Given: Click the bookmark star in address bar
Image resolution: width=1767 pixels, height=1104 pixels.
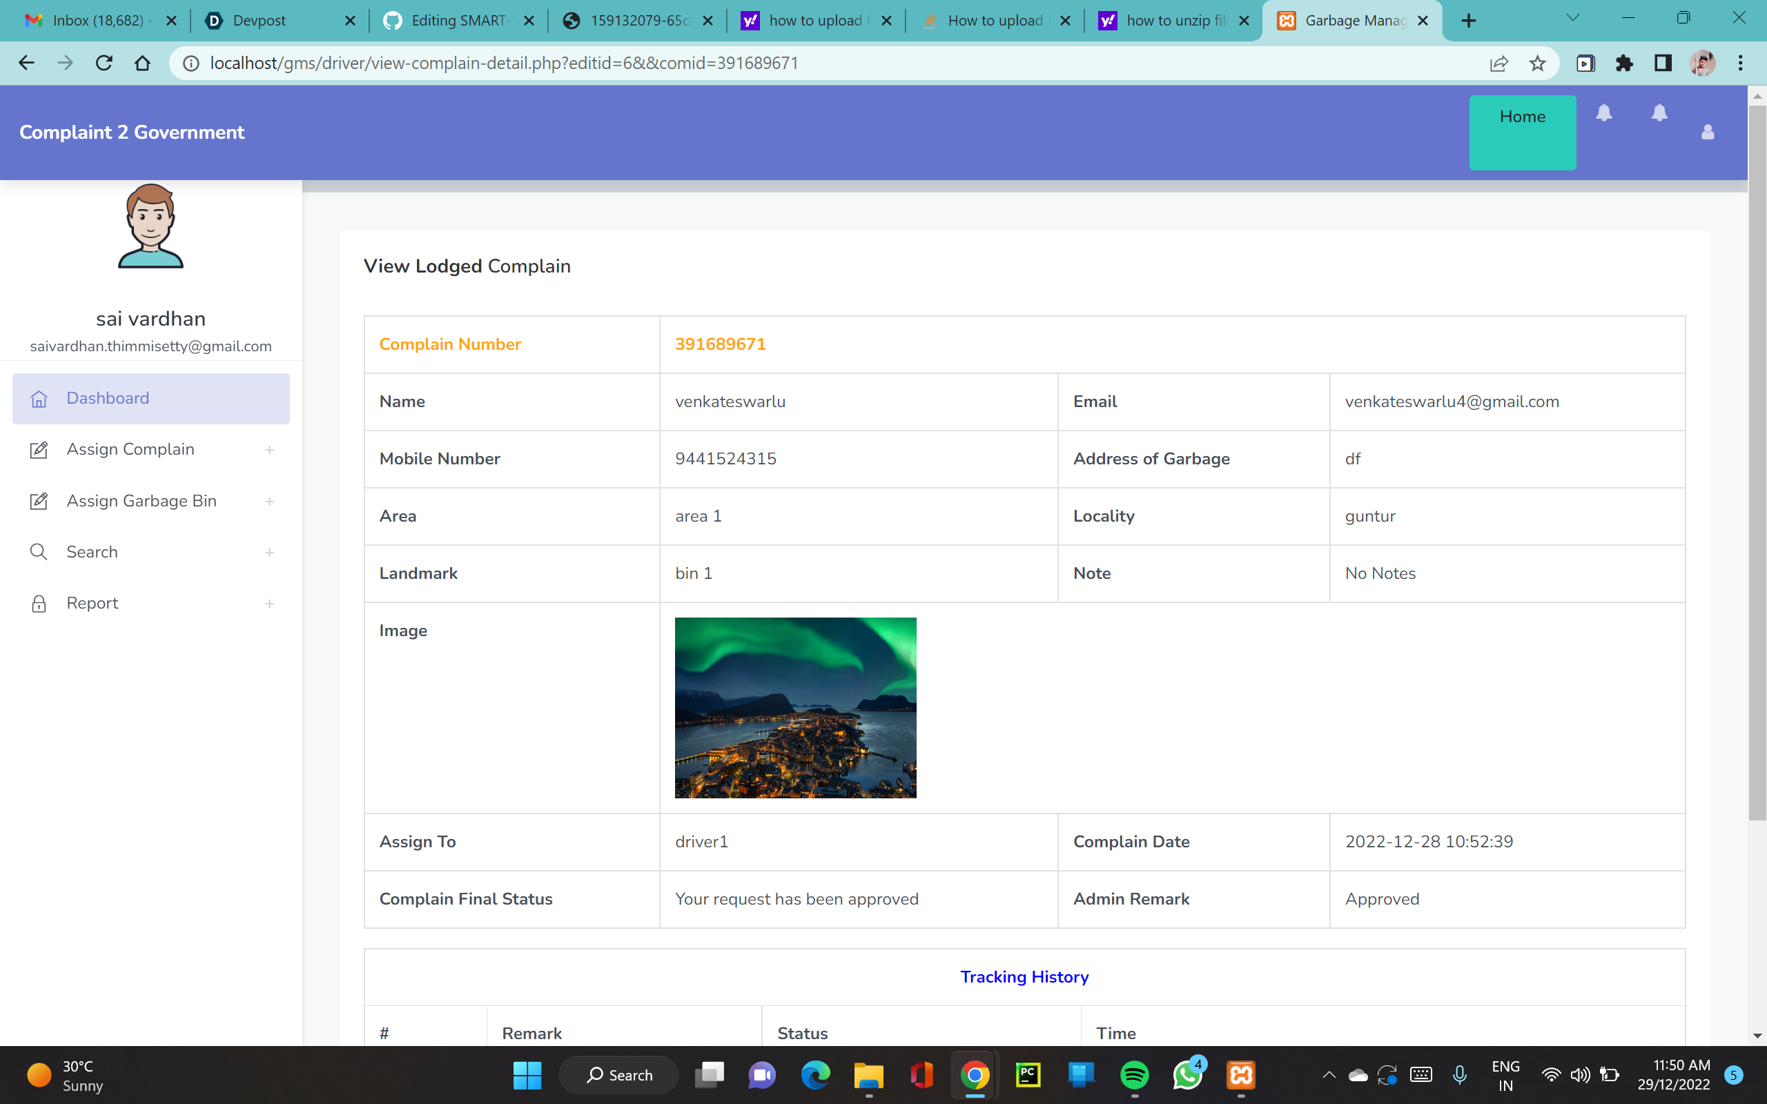Looking at the screenshot, I should click(1537, 63).
